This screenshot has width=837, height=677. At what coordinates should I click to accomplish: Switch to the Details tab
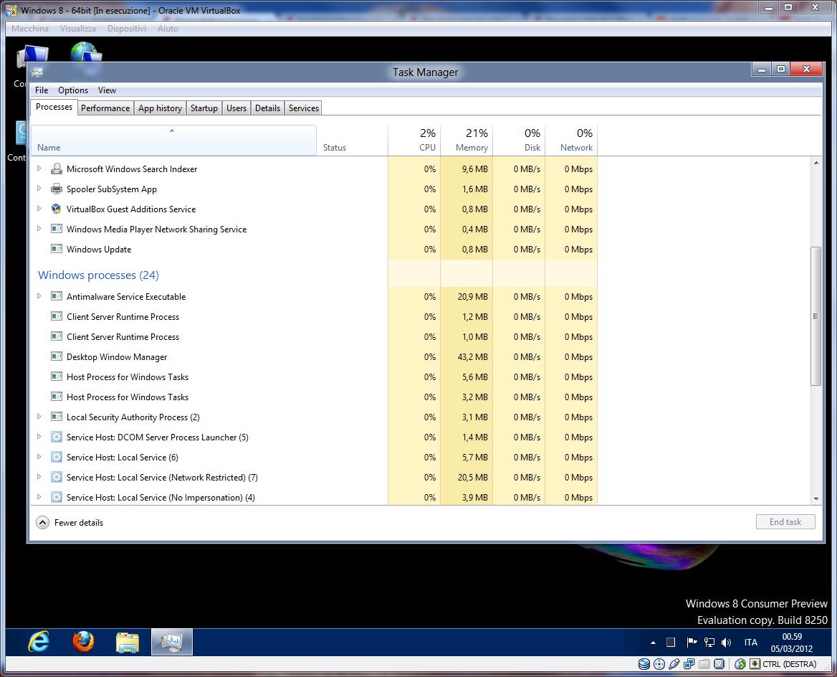pos(267,108)
